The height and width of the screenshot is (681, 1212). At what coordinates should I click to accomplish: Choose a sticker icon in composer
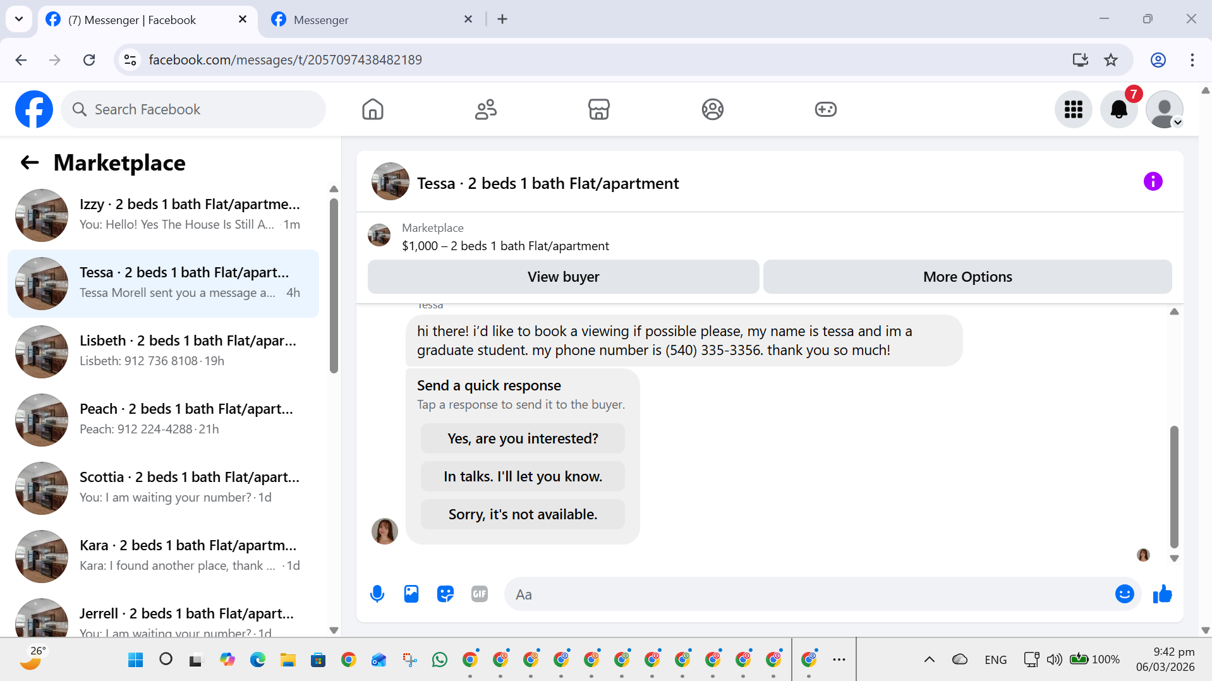445,594
